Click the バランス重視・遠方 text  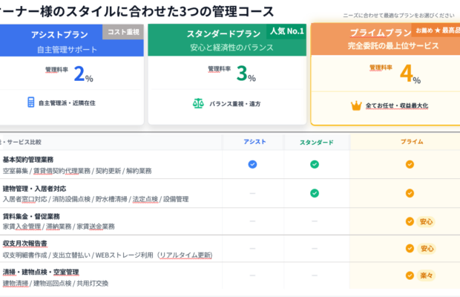click(234, 104)
